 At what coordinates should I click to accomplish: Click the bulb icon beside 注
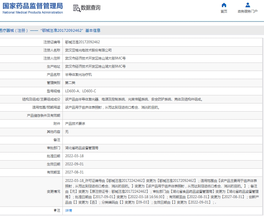(55, 211)
